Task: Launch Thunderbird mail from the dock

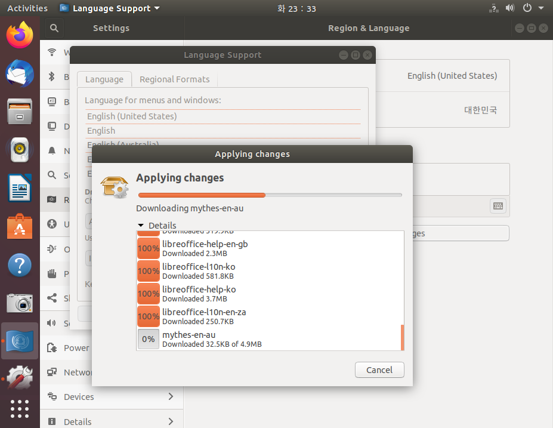Action: click(x=20, y=74)
